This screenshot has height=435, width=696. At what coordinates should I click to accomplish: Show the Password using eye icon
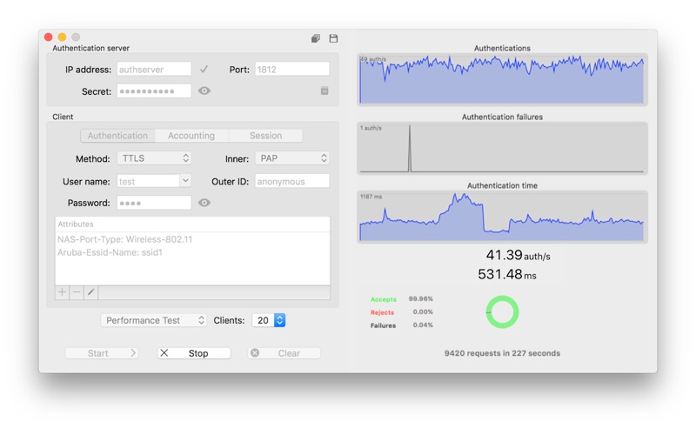point(204,203)
